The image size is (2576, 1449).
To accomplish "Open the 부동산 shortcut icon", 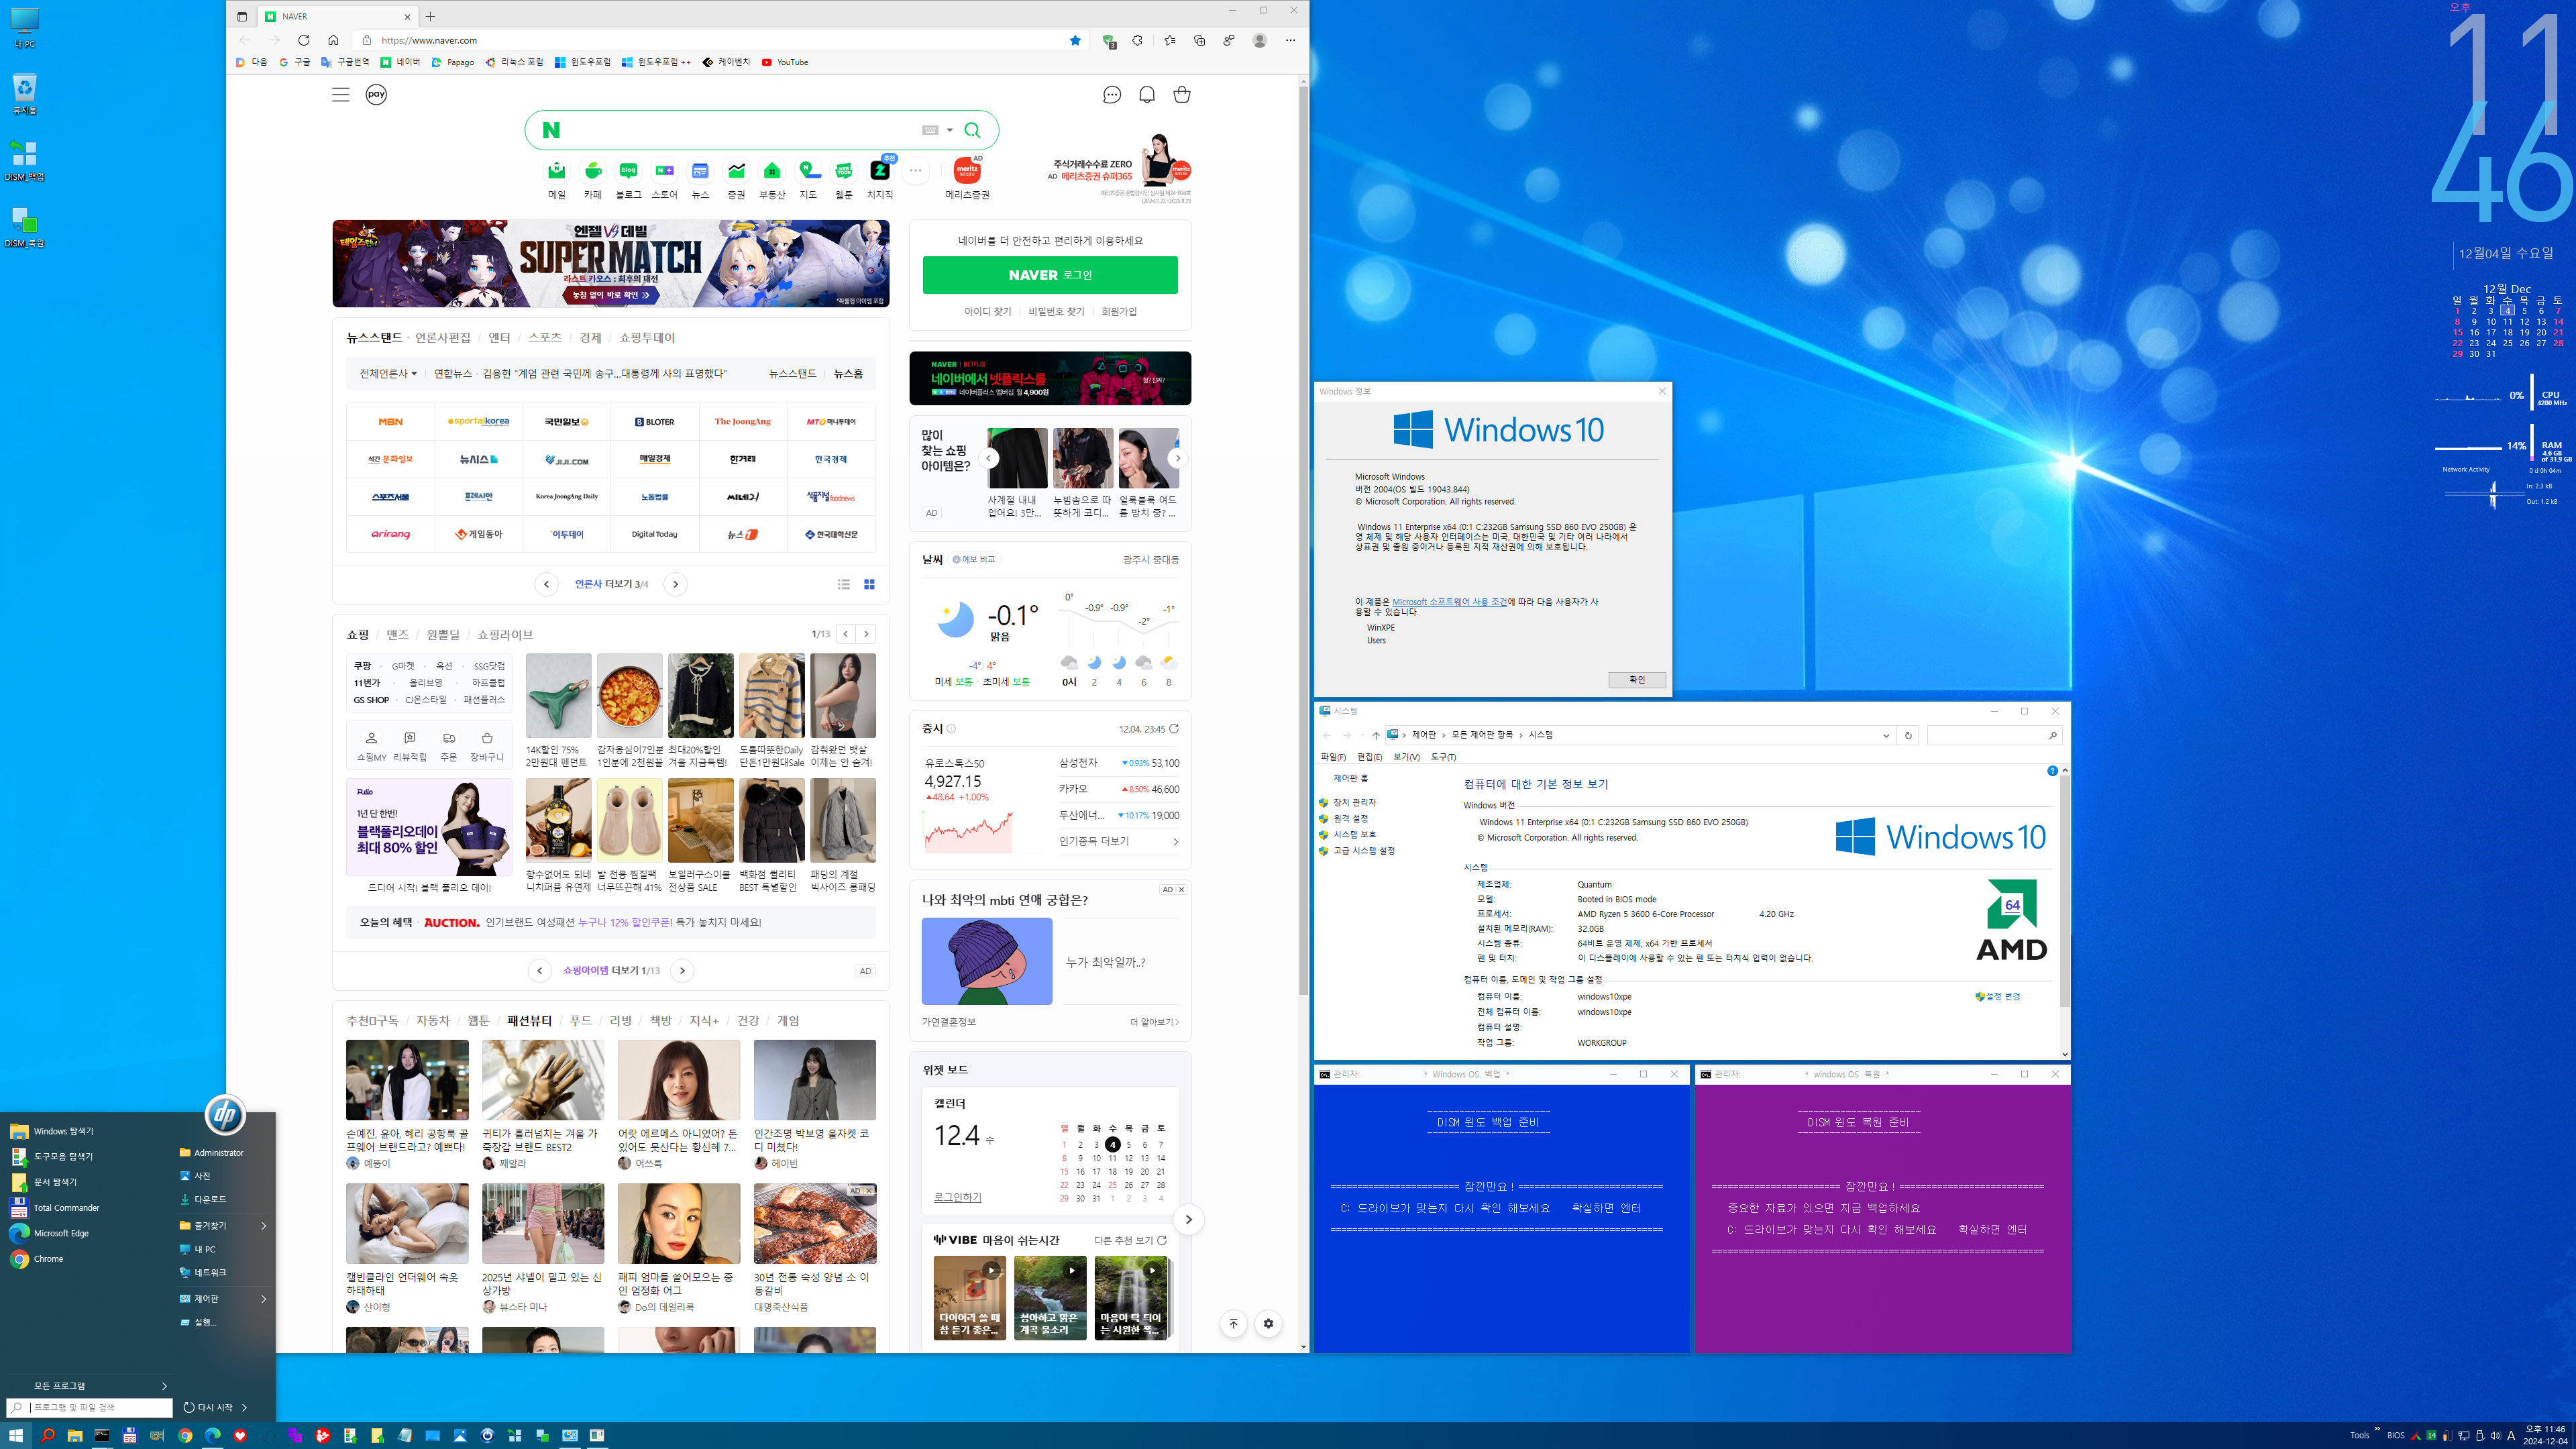I will point(772,171).
